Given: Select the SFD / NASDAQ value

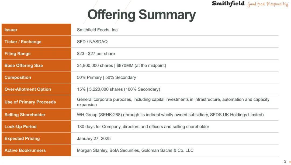Looking at the screenshot, I should point(92,42).
